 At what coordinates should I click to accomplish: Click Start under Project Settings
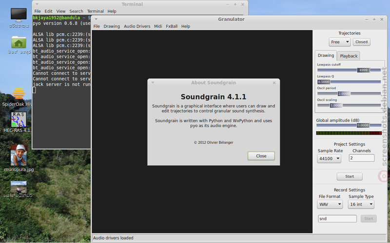[x=350, y=176]
